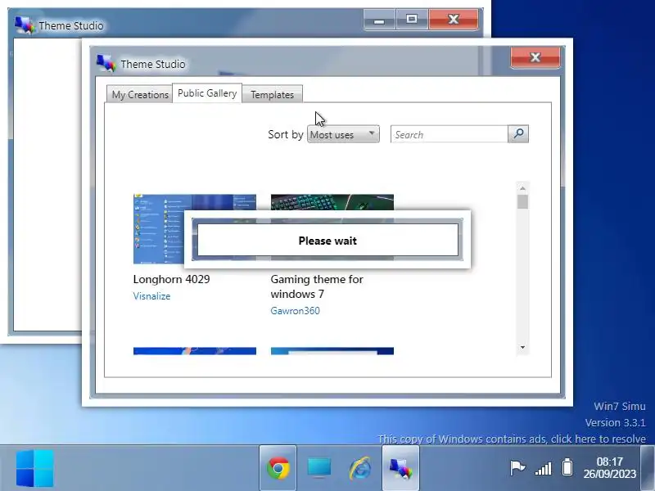Select the Public Gallery tab

pyautogui.click(x=207, y=93)
